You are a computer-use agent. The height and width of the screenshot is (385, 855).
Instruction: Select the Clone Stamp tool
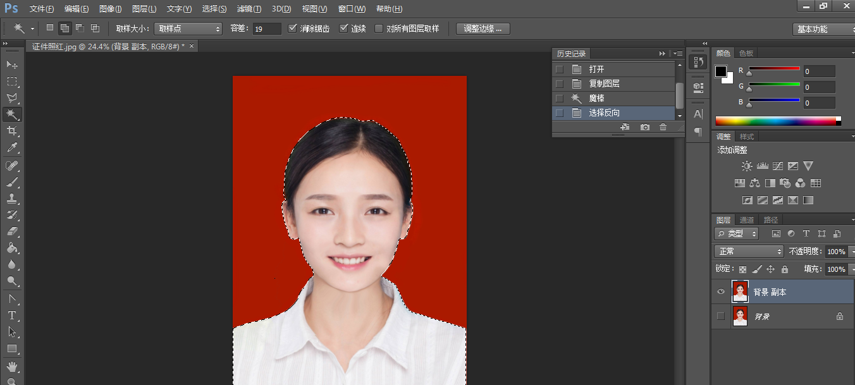[12, 199]
